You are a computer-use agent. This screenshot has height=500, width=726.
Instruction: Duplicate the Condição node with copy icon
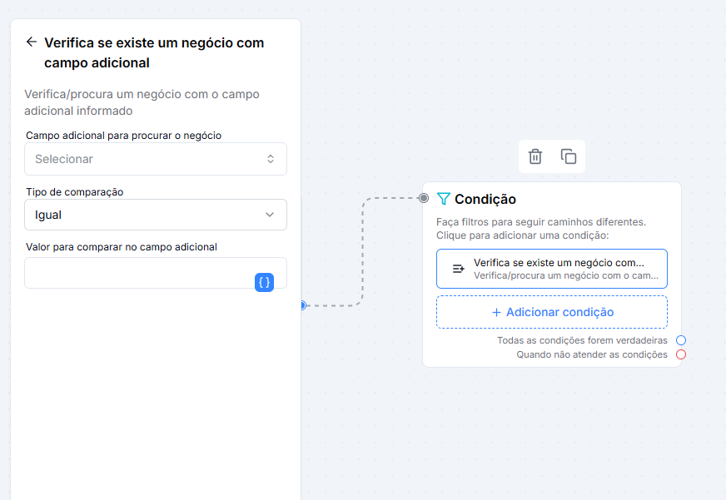pos(569,156)
